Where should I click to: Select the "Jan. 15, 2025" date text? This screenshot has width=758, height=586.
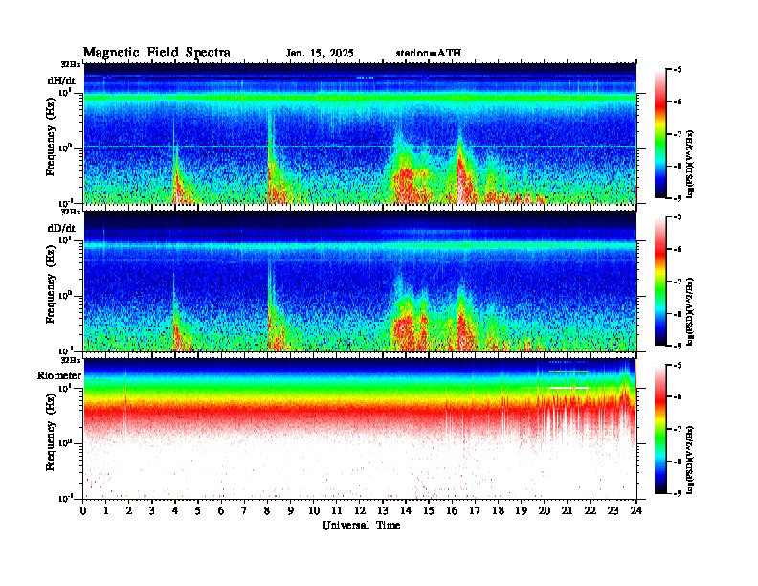coord(320,54)
